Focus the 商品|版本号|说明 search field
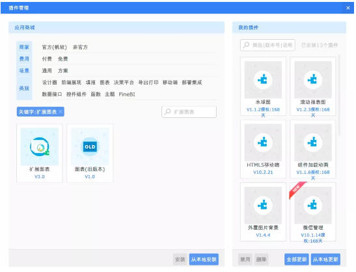This screenshot has width=356, height=272. [x=267, y=45]
